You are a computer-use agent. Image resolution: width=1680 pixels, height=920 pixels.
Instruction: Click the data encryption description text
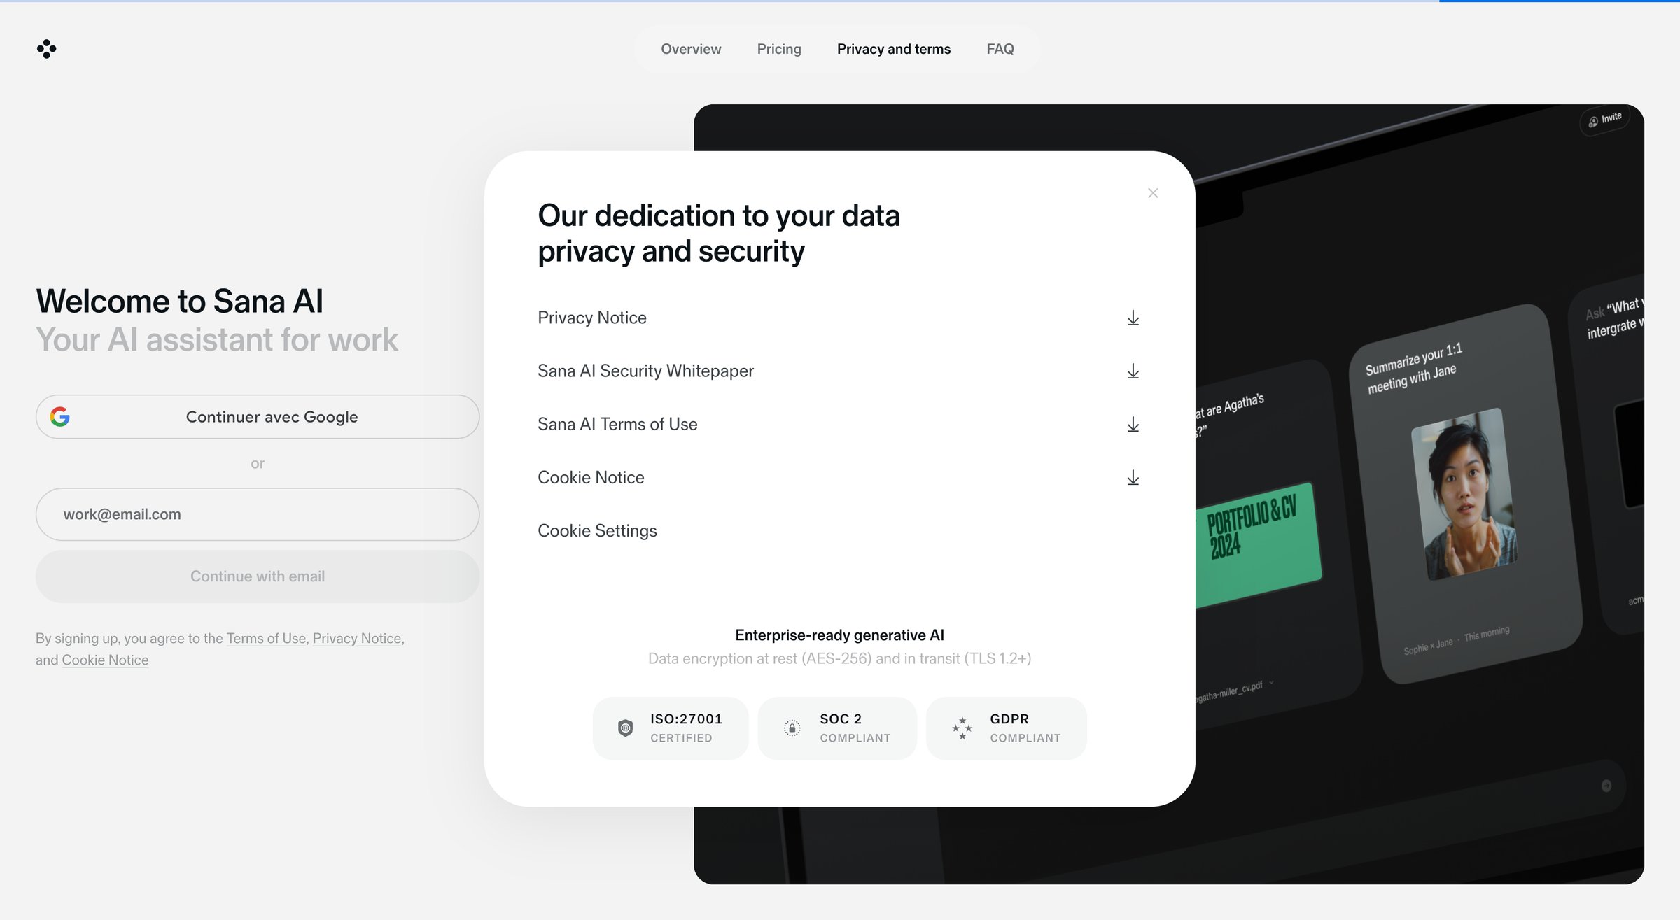pyautogui.click(x=839, y=659)
